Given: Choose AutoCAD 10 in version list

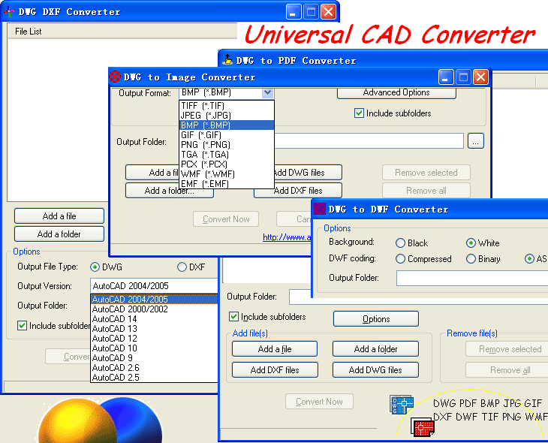Looking at the screenshot, I should click(x=154, y=348).
